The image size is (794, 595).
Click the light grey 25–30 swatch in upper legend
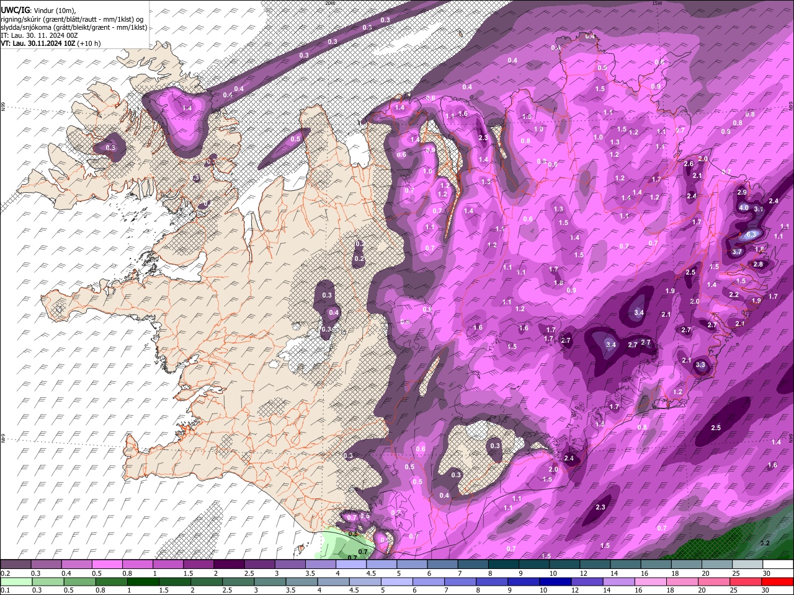tap(747, 565)
